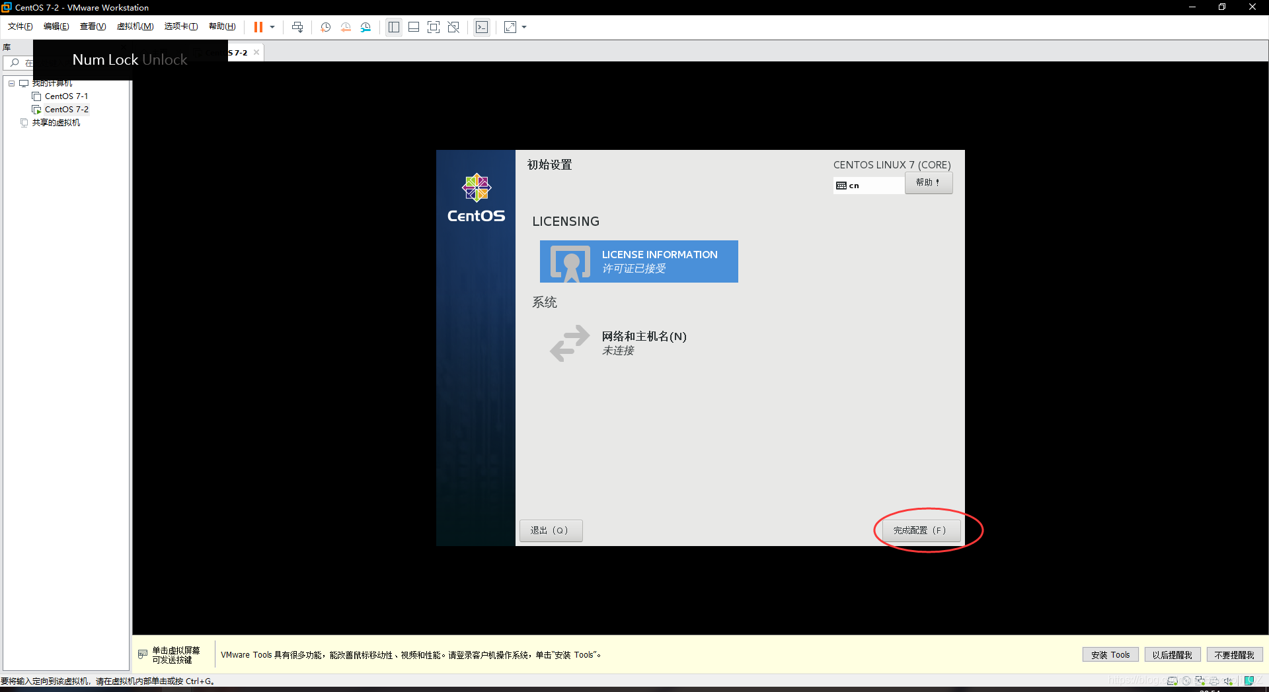Click the license certificate icon
This screenshot has height=692, width=1269.
pyautogui.click(x=570, y=263)
